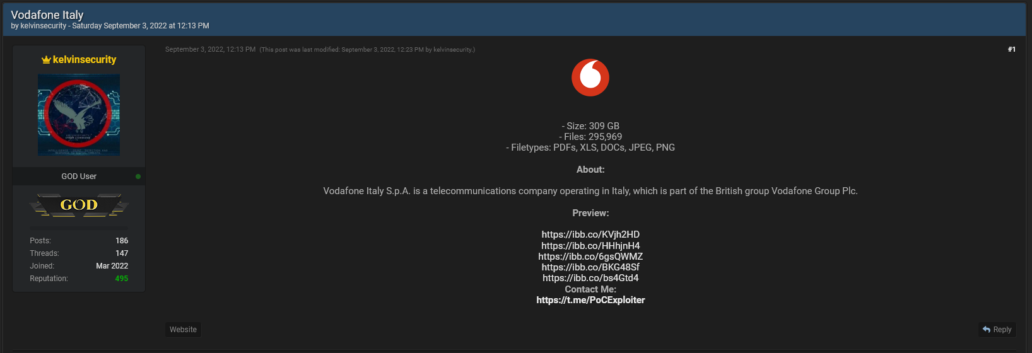The image size is (1032, 353).
Task: Click the GOD rank badge
Action: (79, 205)
